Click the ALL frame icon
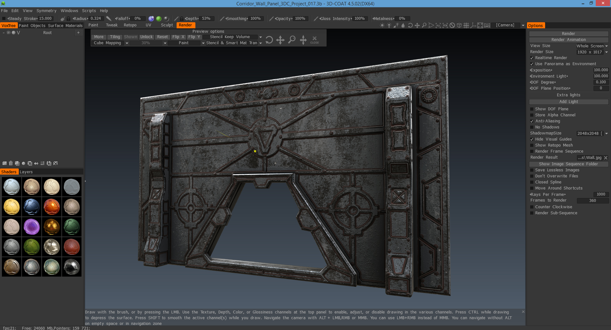Image resolution: width=611 pixels, height=330 pixels. point(438,25)
